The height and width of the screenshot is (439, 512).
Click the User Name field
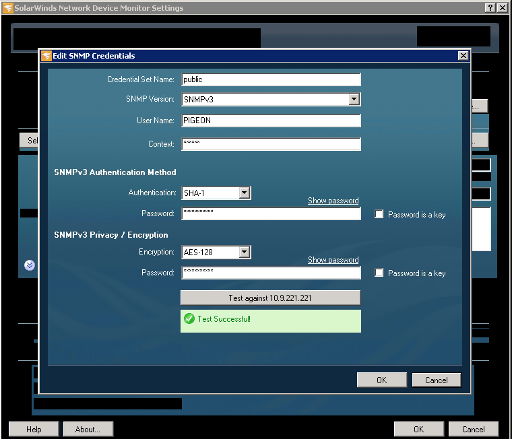[x=271, y=121]
